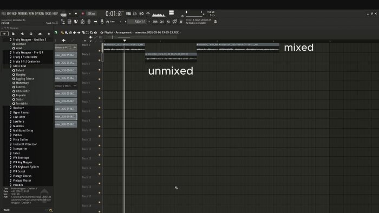The image size is (379, 213).
Task: Toggle the metronome icon in top toolbar
Action: [148, 14]
